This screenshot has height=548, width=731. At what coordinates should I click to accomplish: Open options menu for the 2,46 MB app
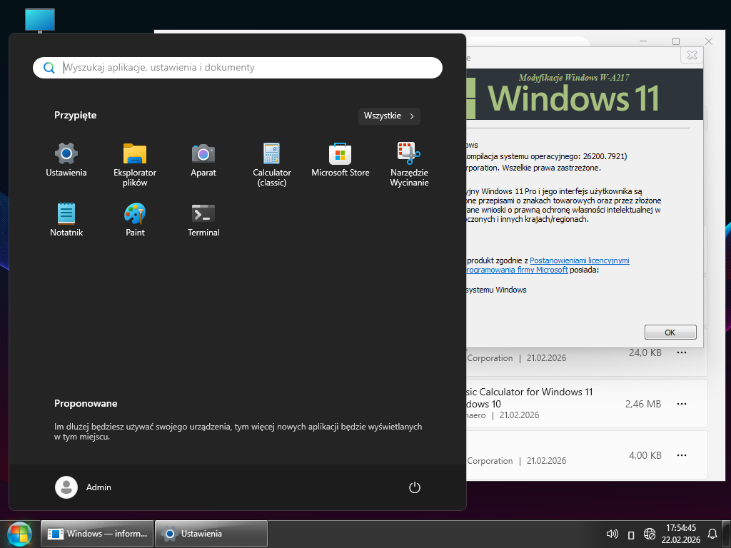click(682, 404)
